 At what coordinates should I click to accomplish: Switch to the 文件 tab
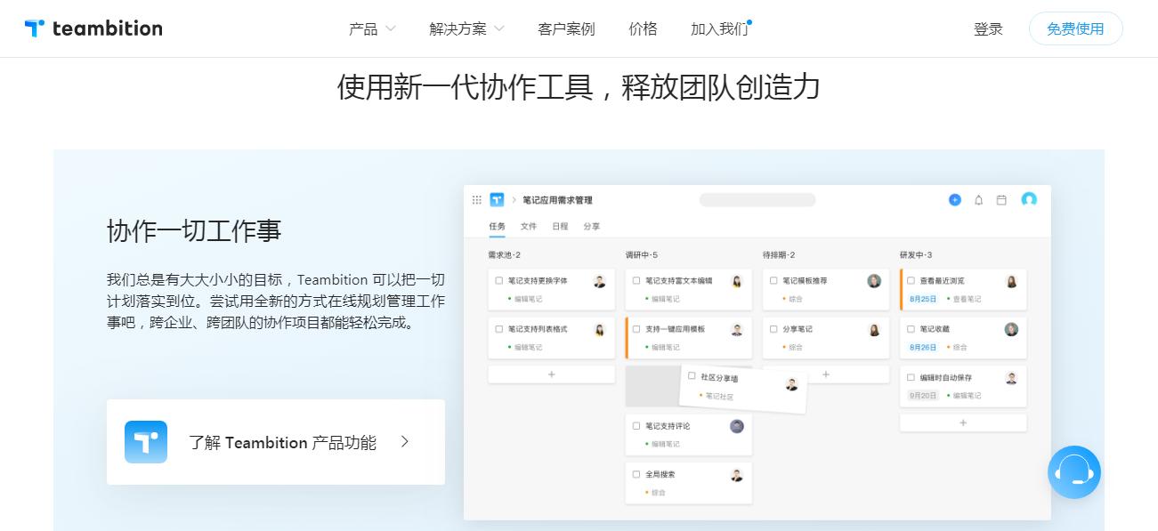click(x=529, y=226)
